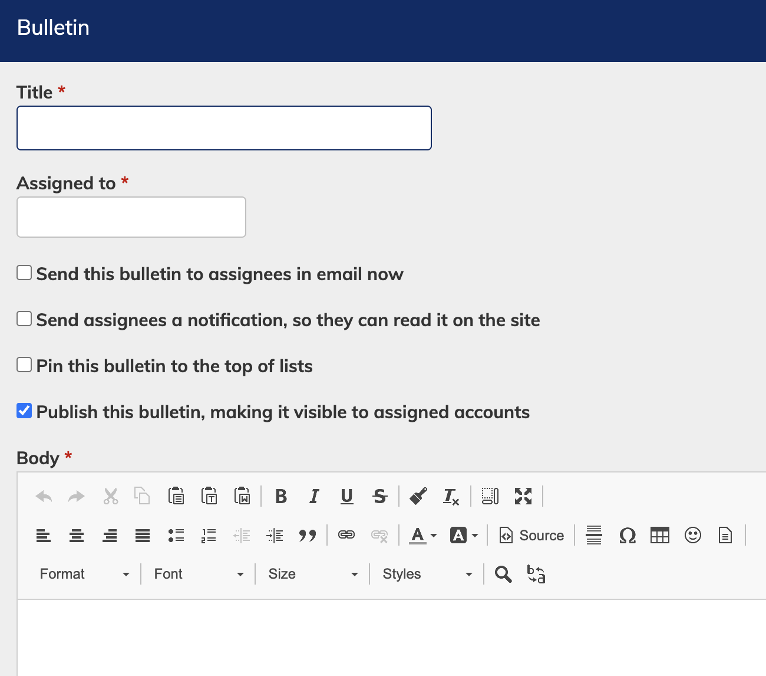Expand the Font dropdown
The width and height of the screenshot is (766, 676).
[x=199, y=574]
